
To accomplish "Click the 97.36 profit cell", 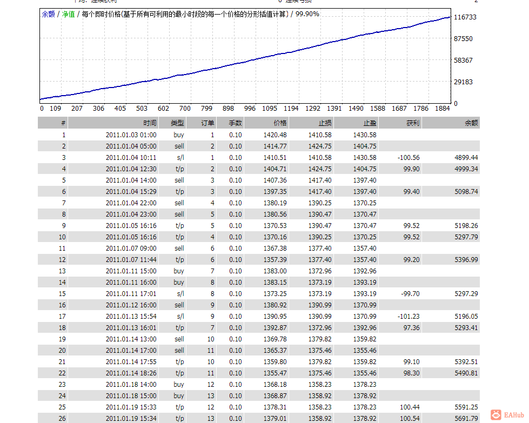I will coord(412,328).
